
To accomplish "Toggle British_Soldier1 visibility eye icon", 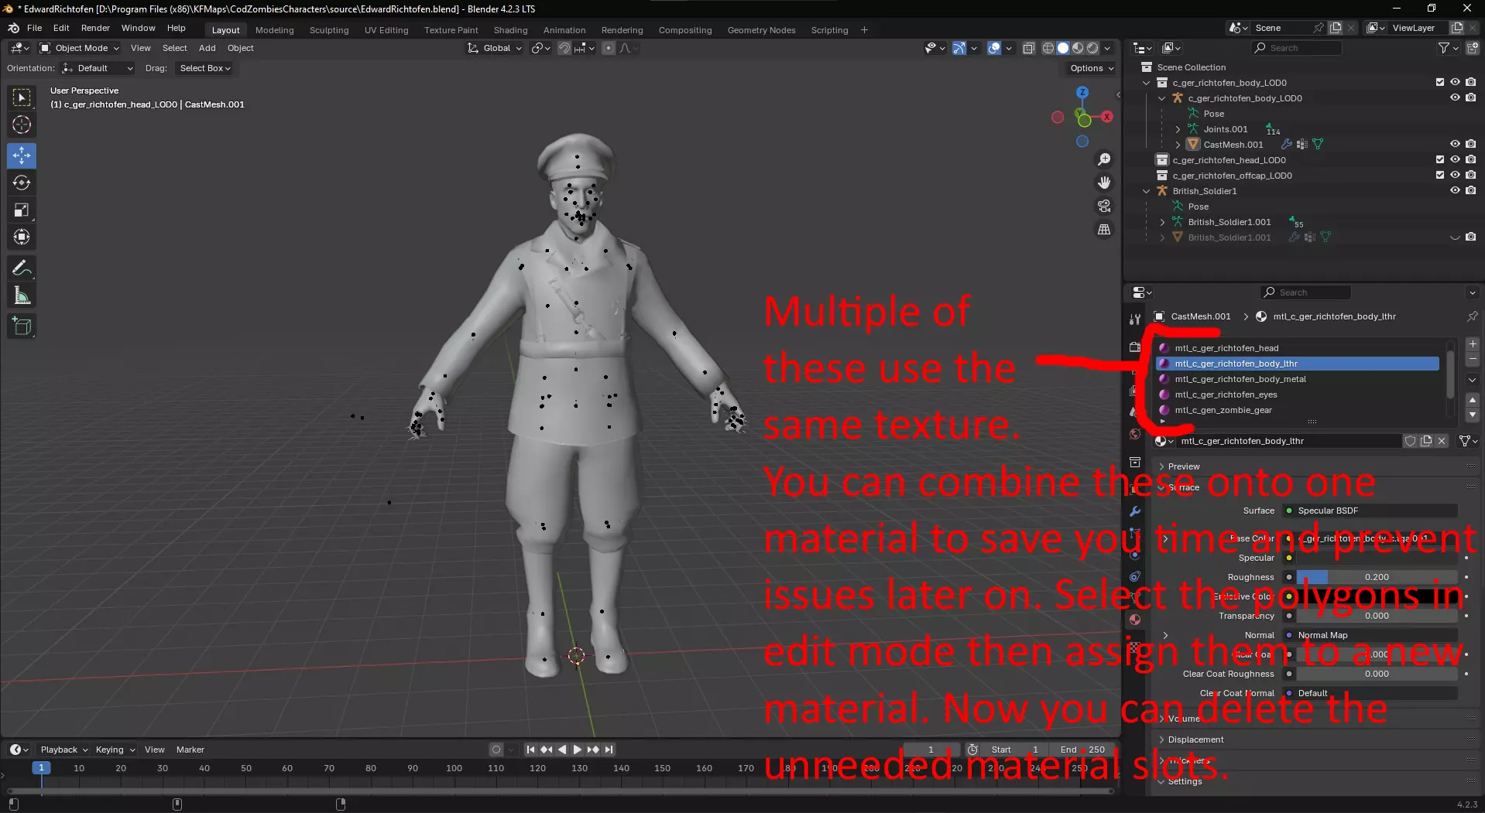I will (1455, 191).
